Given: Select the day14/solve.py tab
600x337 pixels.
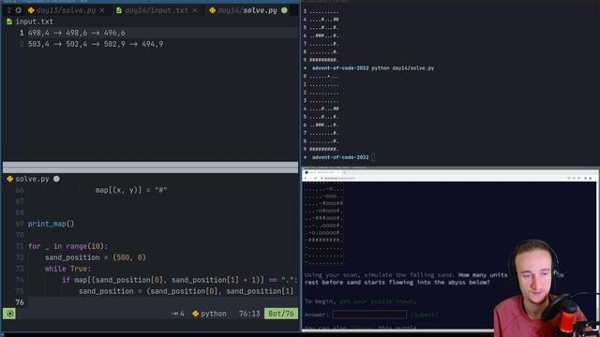Looking at the screenshot, I should coord(247,10).
